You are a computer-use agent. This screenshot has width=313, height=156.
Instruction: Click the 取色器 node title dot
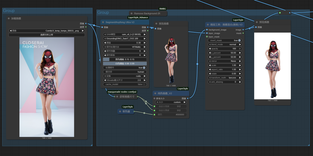click(120, 112)
